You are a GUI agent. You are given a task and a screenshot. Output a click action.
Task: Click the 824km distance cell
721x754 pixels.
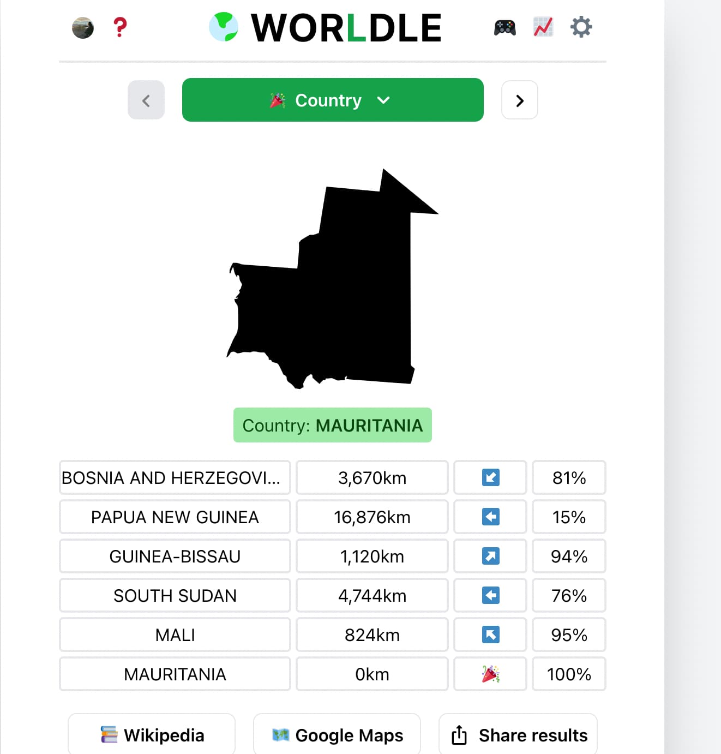click(x=372, y=635)
